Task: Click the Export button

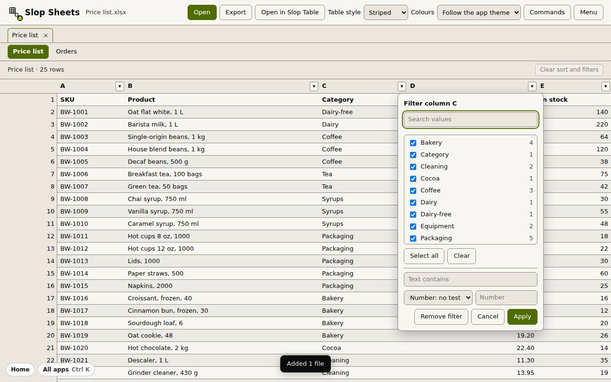Action: (x=236, y=12)
